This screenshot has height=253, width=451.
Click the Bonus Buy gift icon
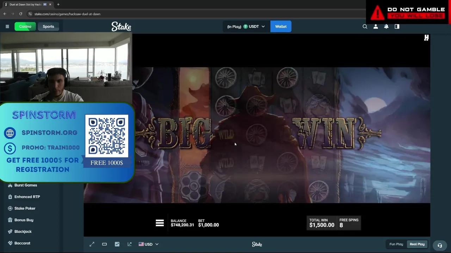[x=10, y=220]
